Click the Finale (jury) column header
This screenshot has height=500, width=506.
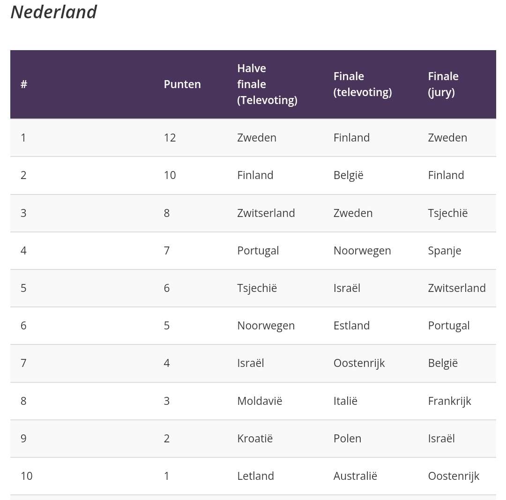click(443, 84)
